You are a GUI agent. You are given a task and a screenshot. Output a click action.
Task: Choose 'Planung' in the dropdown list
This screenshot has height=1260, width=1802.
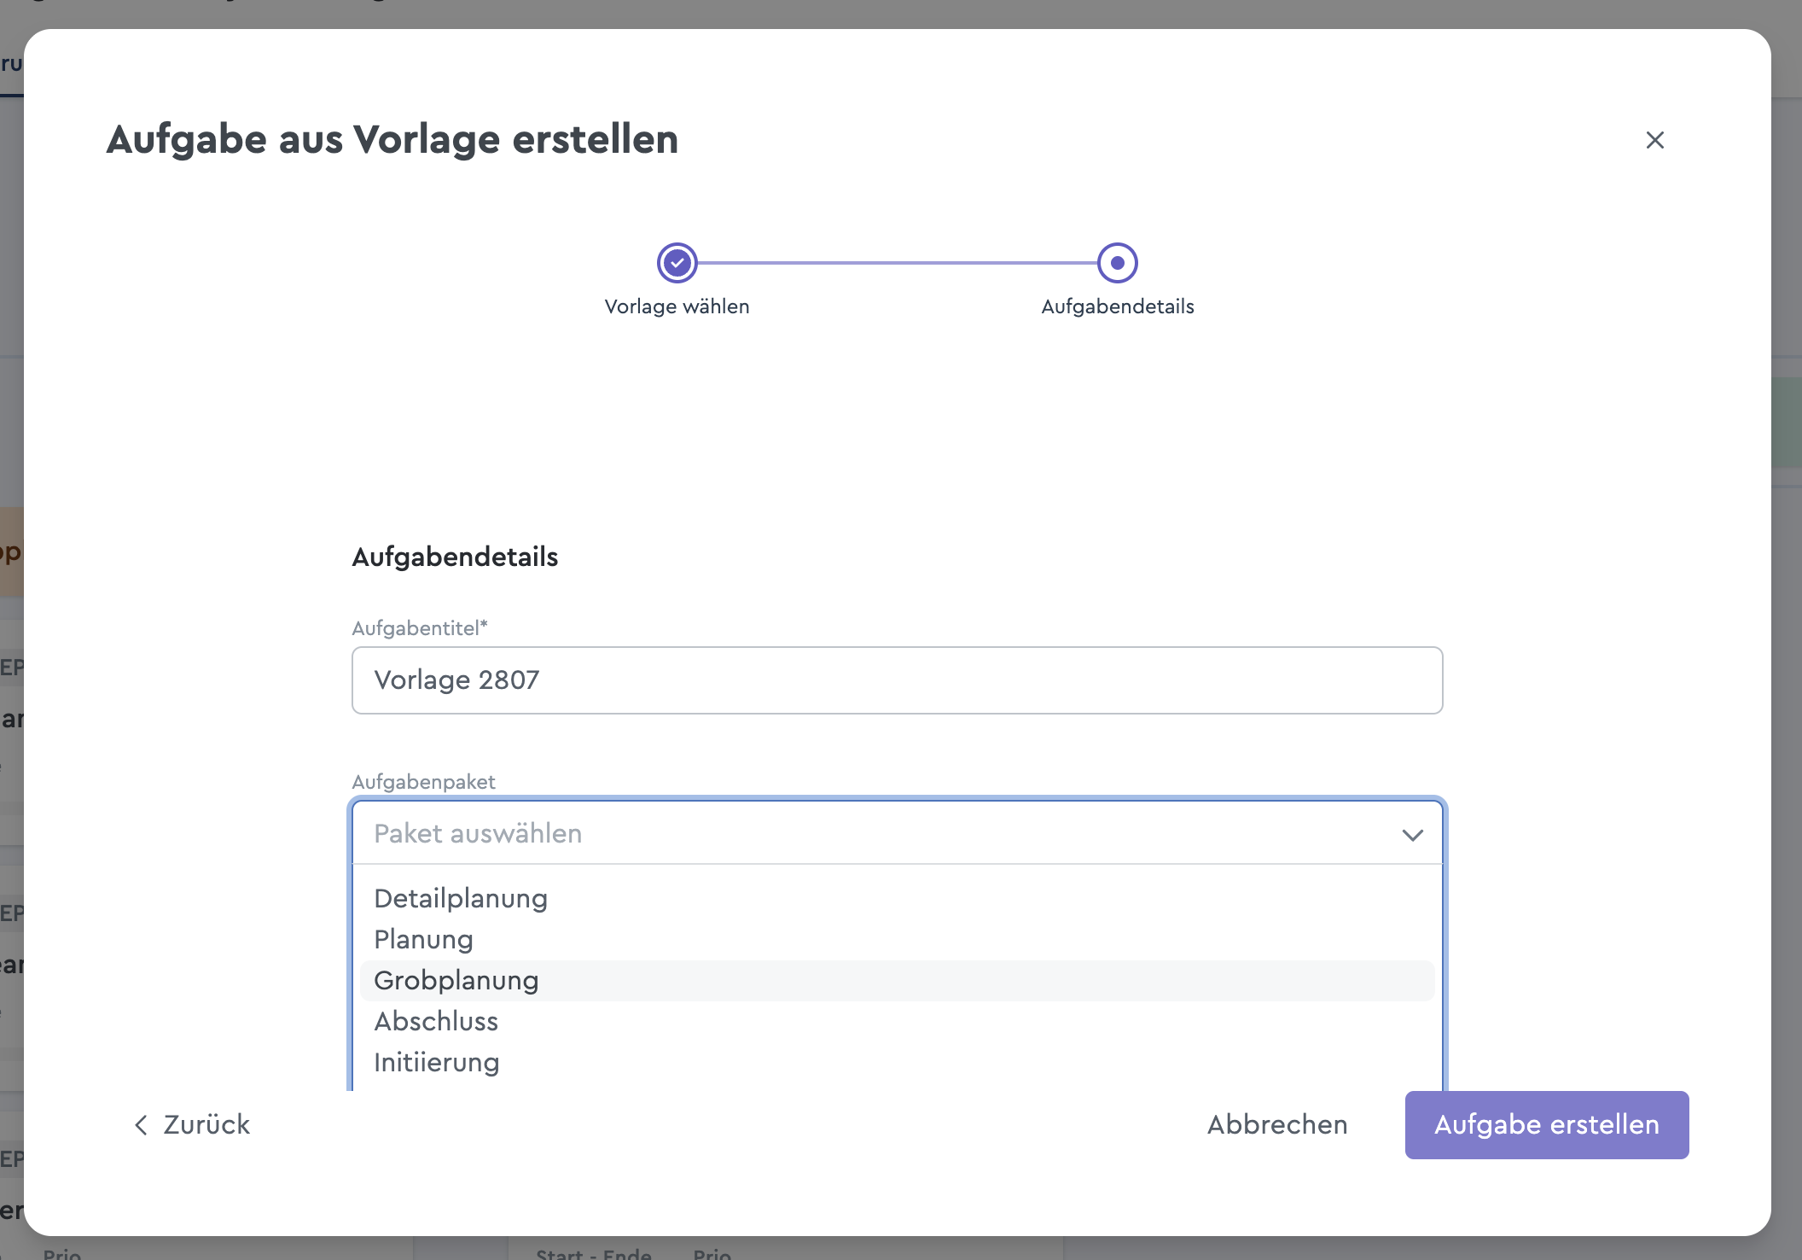coord(424,939)
